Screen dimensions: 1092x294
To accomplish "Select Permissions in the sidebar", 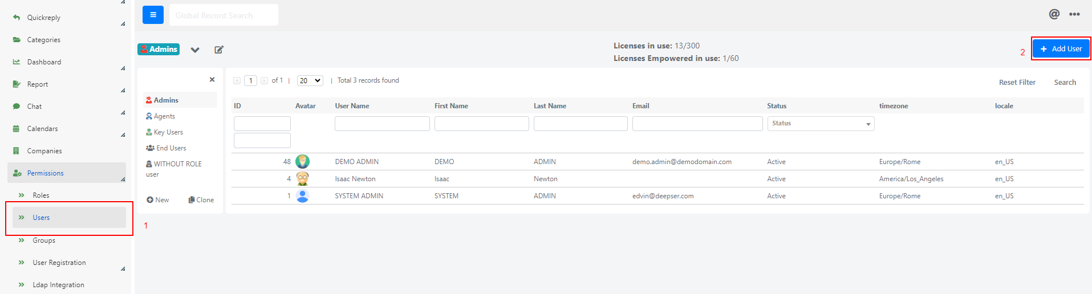I will click(x=67, y=173).
